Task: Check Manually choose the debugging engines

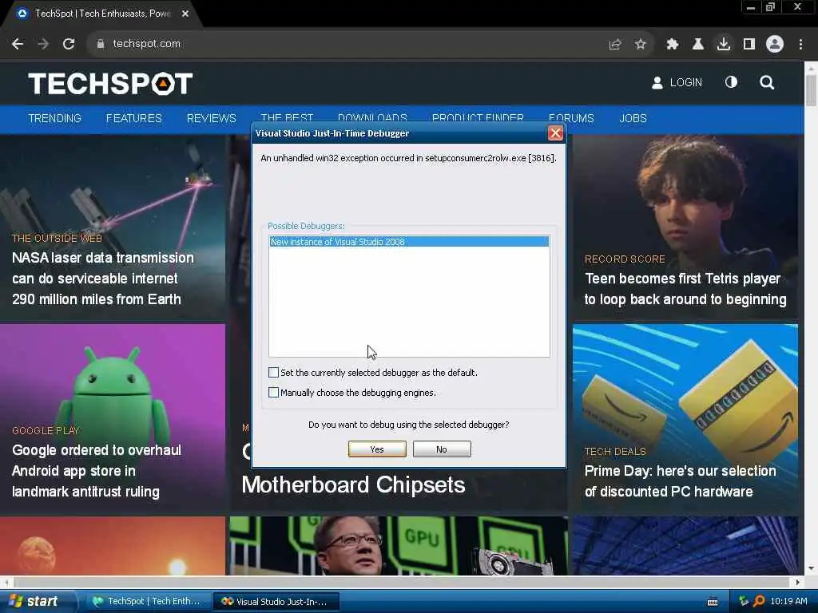Action: [273, 393]
